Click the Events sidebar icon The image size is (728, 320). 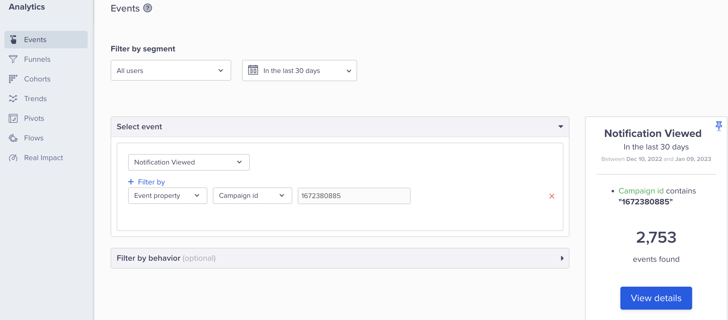(15, 39)
